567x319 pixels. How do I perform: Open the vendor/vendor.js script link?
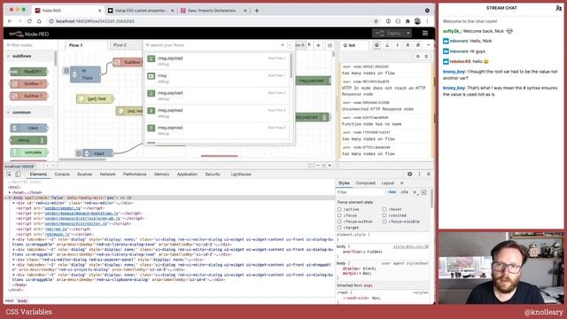[x=63, y=208]
